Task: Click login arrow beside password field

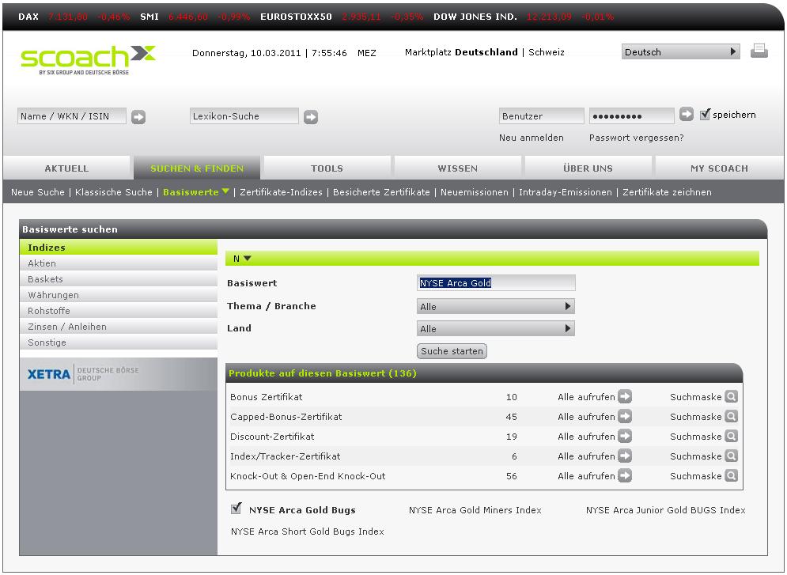Action: pyautogui.click(x=686, y=115)
